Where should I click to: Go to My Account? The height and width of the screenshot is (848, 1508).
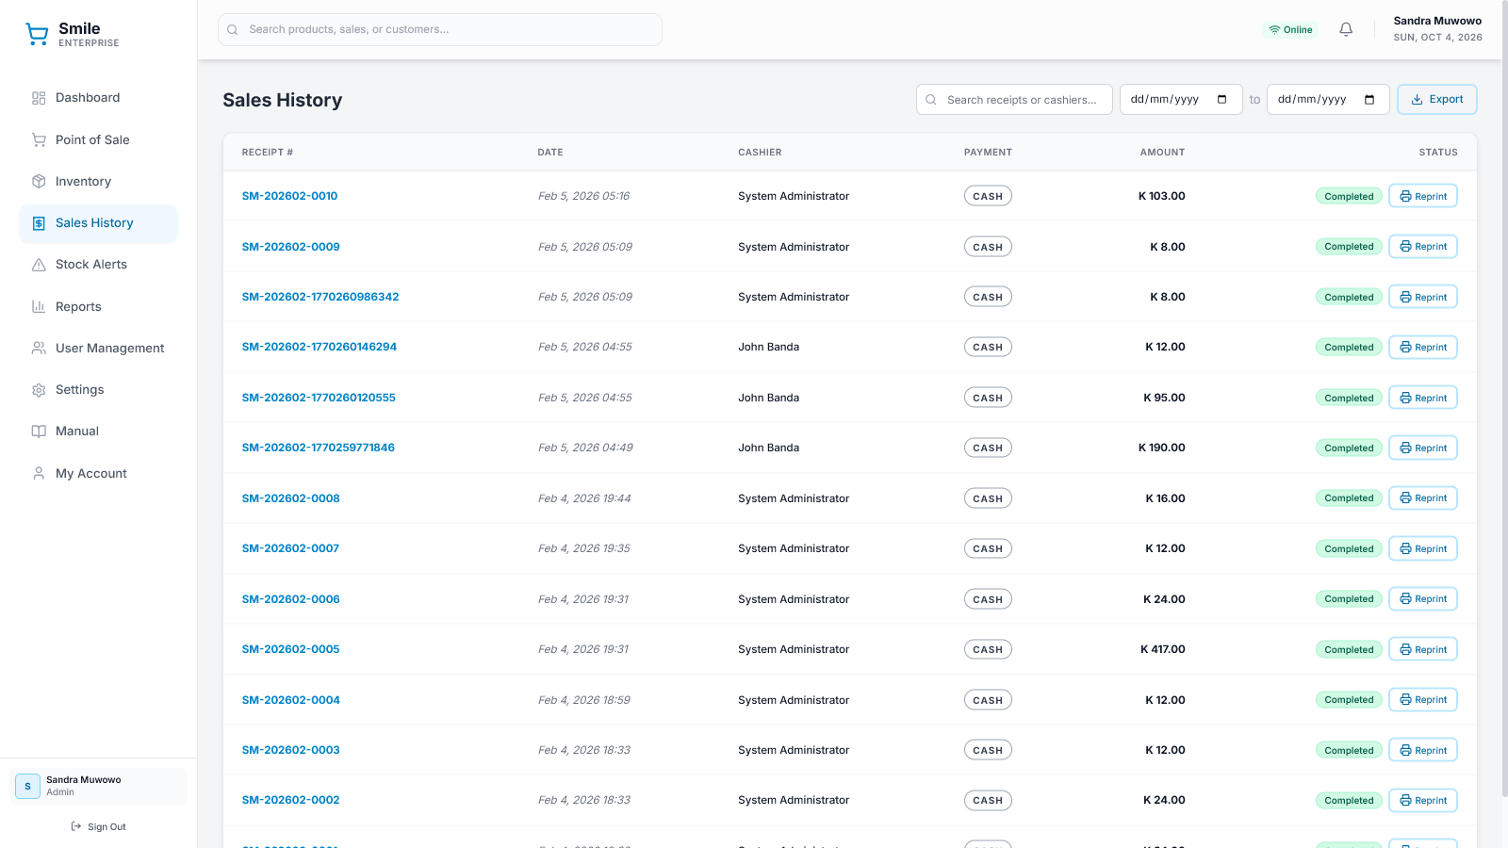point(98,473)
